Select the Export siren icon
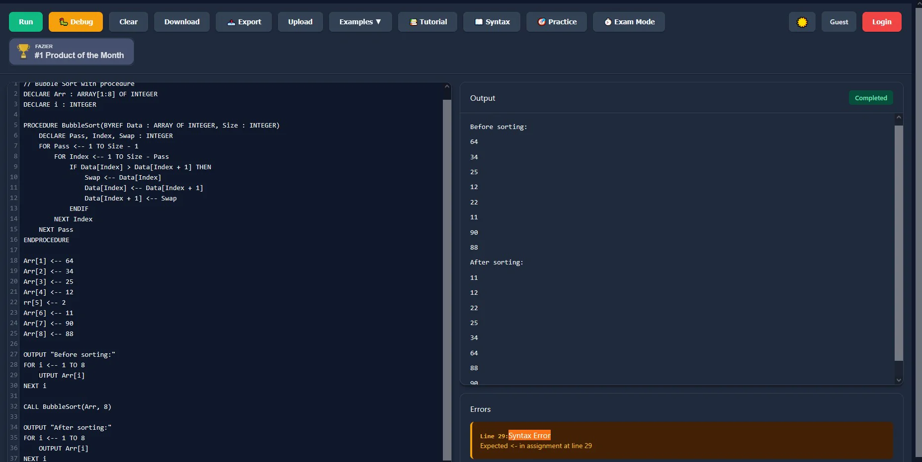Image resolution: width=922 pixels, height=462 pixels. [x=231, y=22]
